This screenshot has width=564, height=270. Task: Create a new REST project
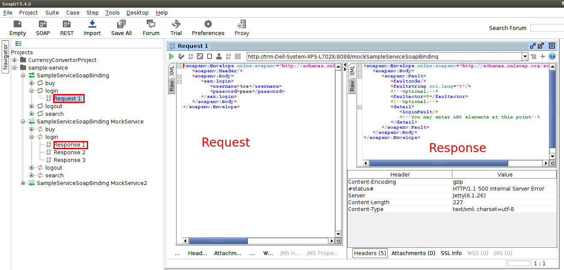67,27
